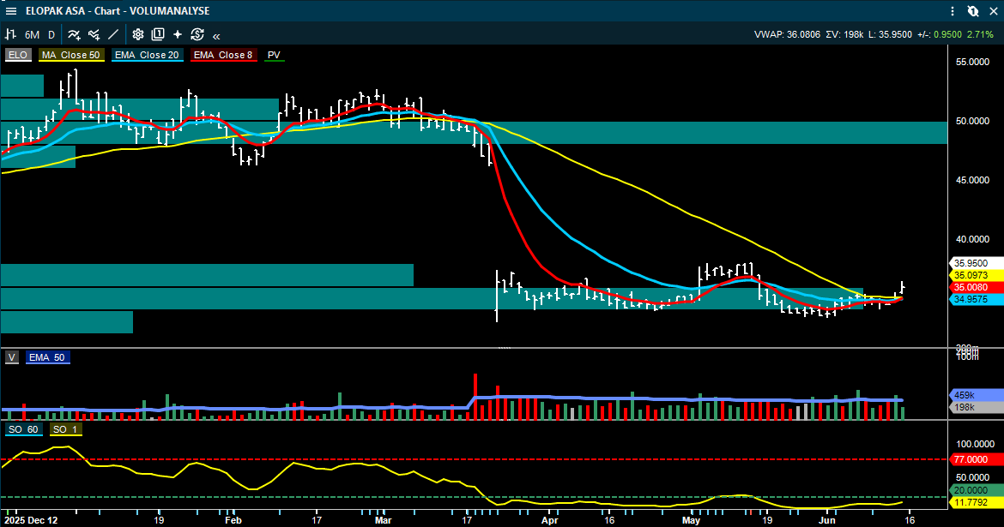Screen dimensions: 1004x527
Task: Close the chart window
Action: click(x=994, y=11)
